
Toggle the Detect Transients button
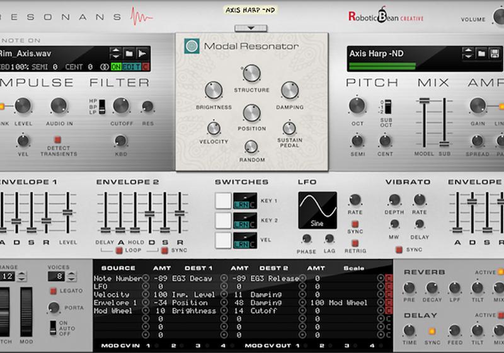57,140
